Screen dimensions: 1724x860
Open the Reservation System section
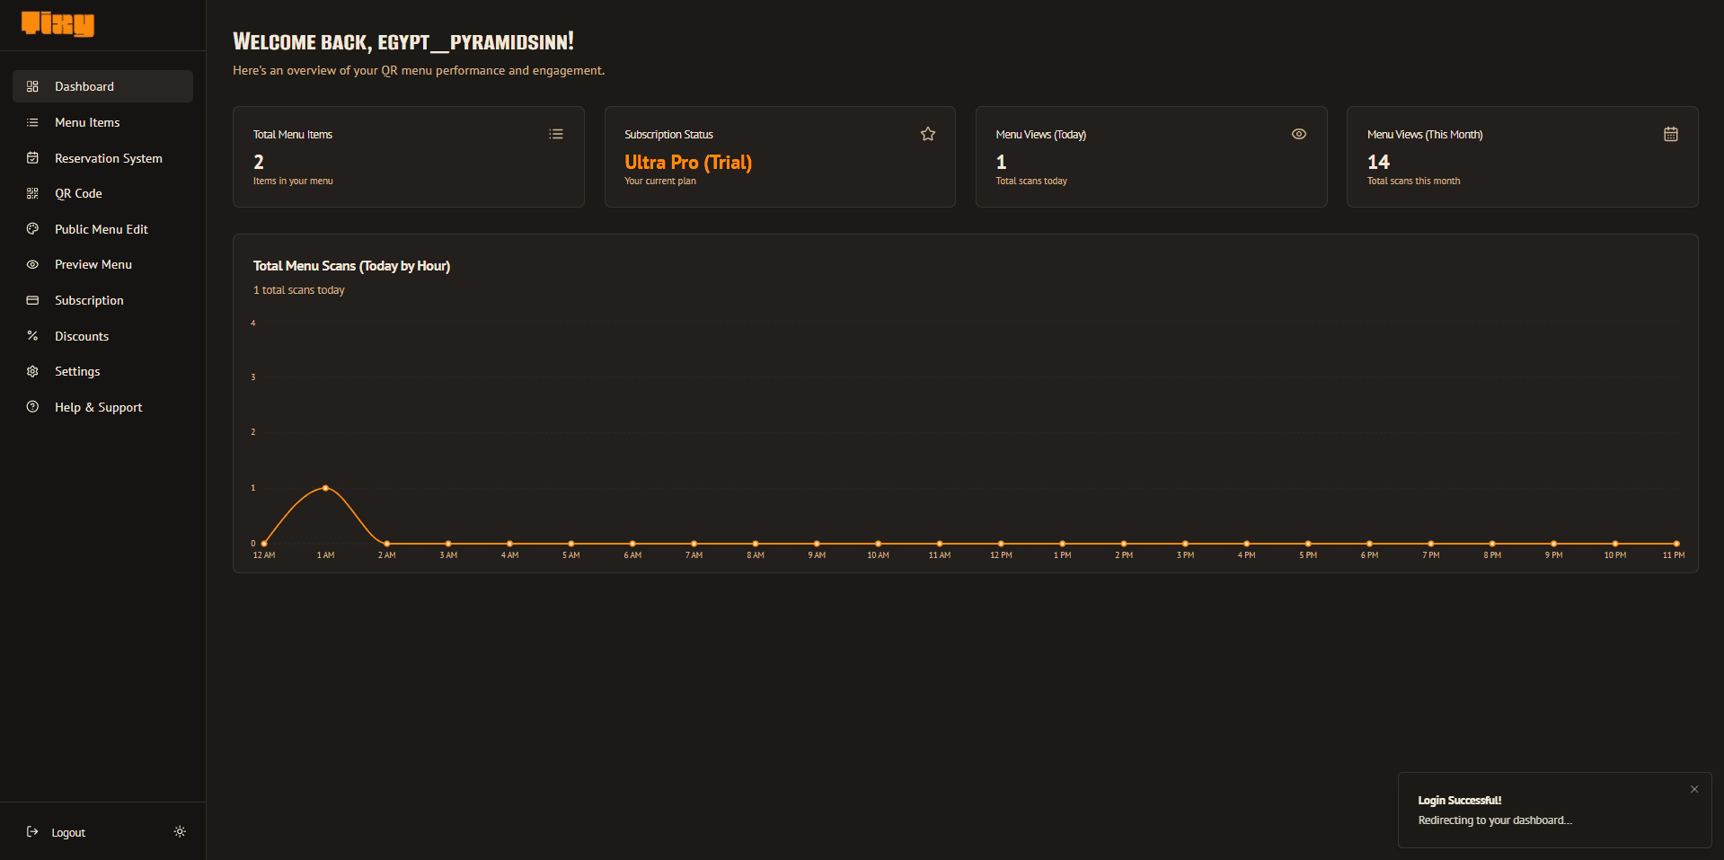point(108,158)
